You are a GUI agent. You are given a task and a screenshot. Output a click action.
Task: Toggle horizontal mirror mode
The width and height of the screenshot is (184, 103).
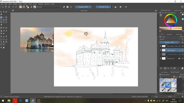(x=116, y=7)
